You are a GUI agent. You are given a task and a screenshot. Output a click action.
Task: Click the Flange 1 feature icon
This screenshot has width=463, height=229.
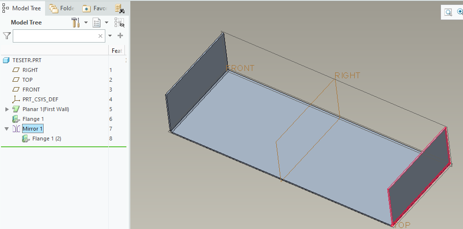click(16, 119)
